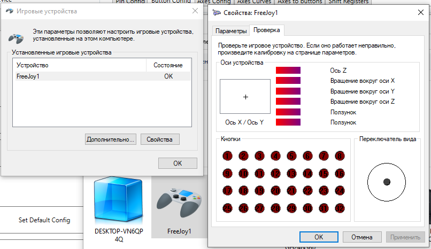Image resolution: width=431 pixels, height=249 pixels.
Task: Click the Ось X / Ось Y label
Action: (244, 122)
